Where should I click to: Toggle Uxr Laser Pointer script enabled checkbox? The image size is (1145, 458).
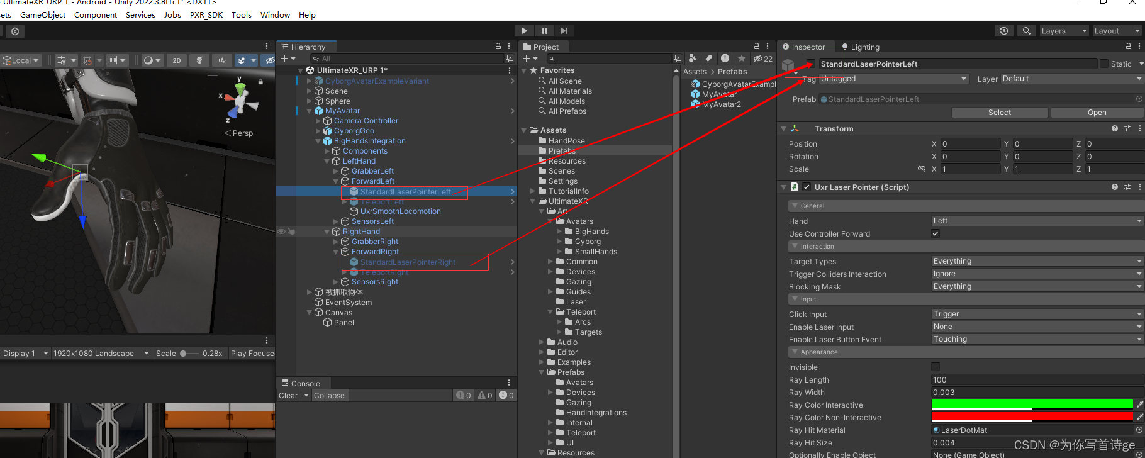click(x=807, y=187)
